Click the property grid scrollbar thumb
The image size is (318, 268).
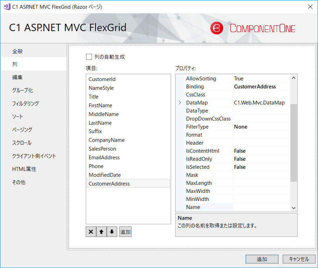(x=294, y=143)
